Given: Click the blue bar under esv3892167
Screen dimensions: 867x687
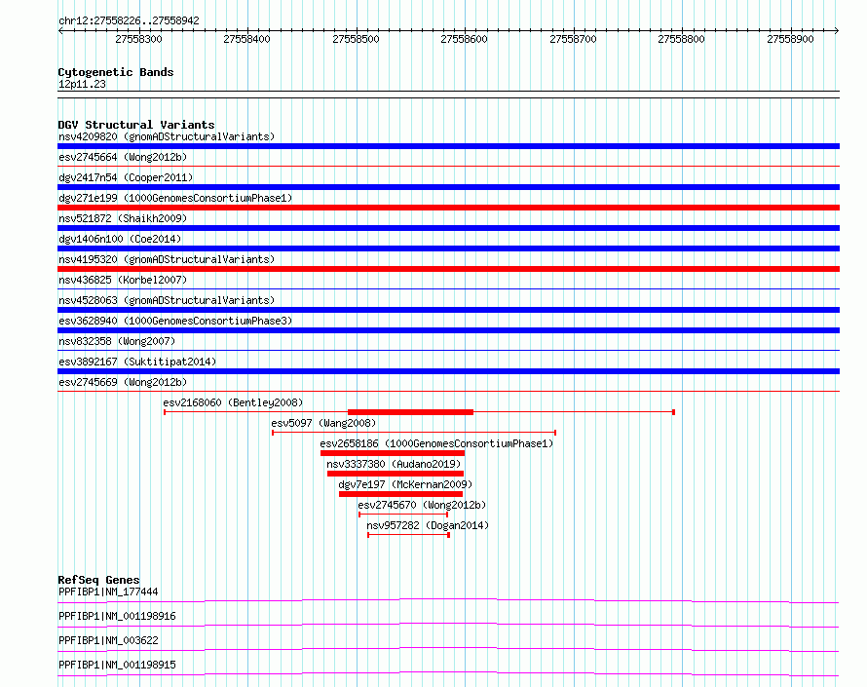Looking at the screenshot, I should click(x=448, y=371).
